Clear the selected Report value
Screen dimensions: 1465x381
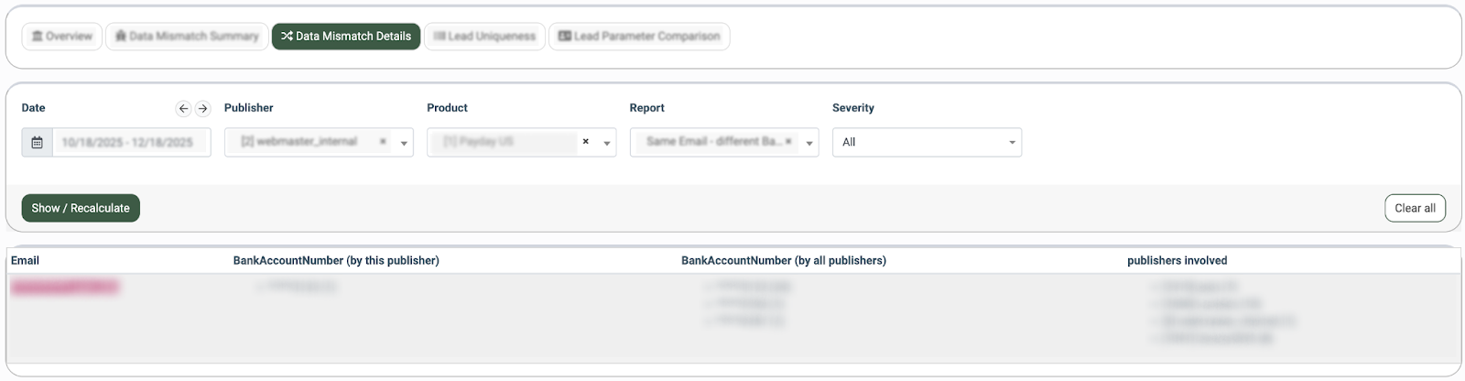tap(788, 142)
